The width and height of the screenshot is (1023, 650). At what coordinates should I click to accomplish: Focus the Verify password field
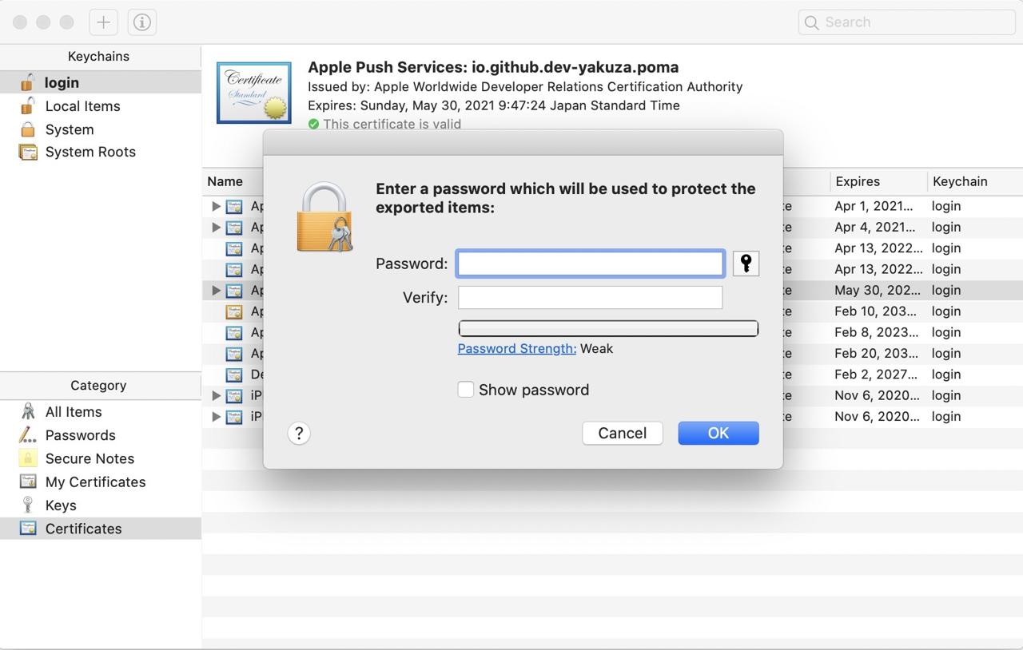(591, 297)
